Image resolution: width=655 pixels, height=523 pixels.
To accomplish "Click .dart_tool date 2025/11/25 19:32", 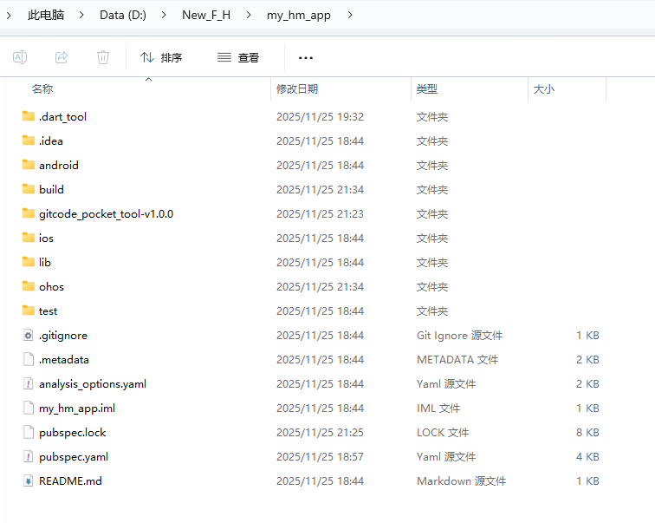I will (x=320, y=116).
